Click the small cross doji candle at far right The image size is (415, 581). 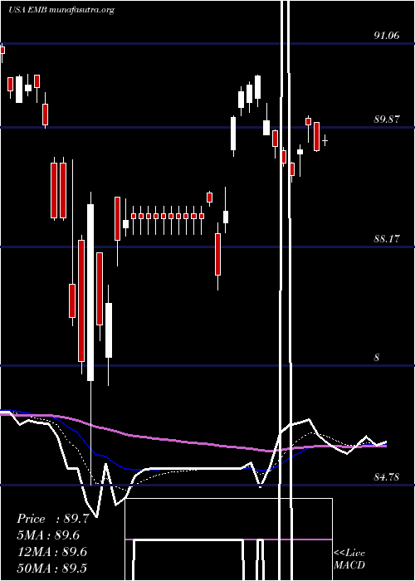click(325, 140)
